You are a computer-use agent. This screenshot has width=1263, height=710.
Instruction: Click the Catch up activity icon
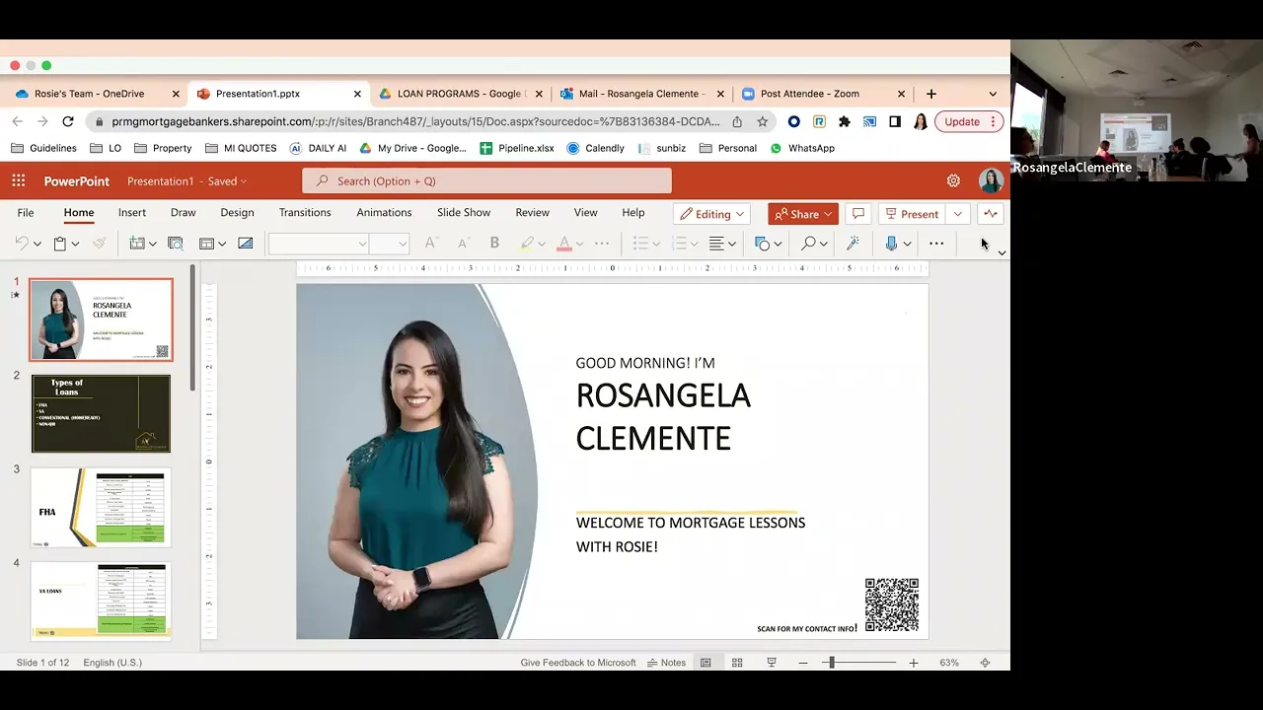pos(991,214)
